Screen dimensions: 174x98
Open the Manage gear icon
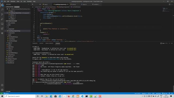(2, 90)
